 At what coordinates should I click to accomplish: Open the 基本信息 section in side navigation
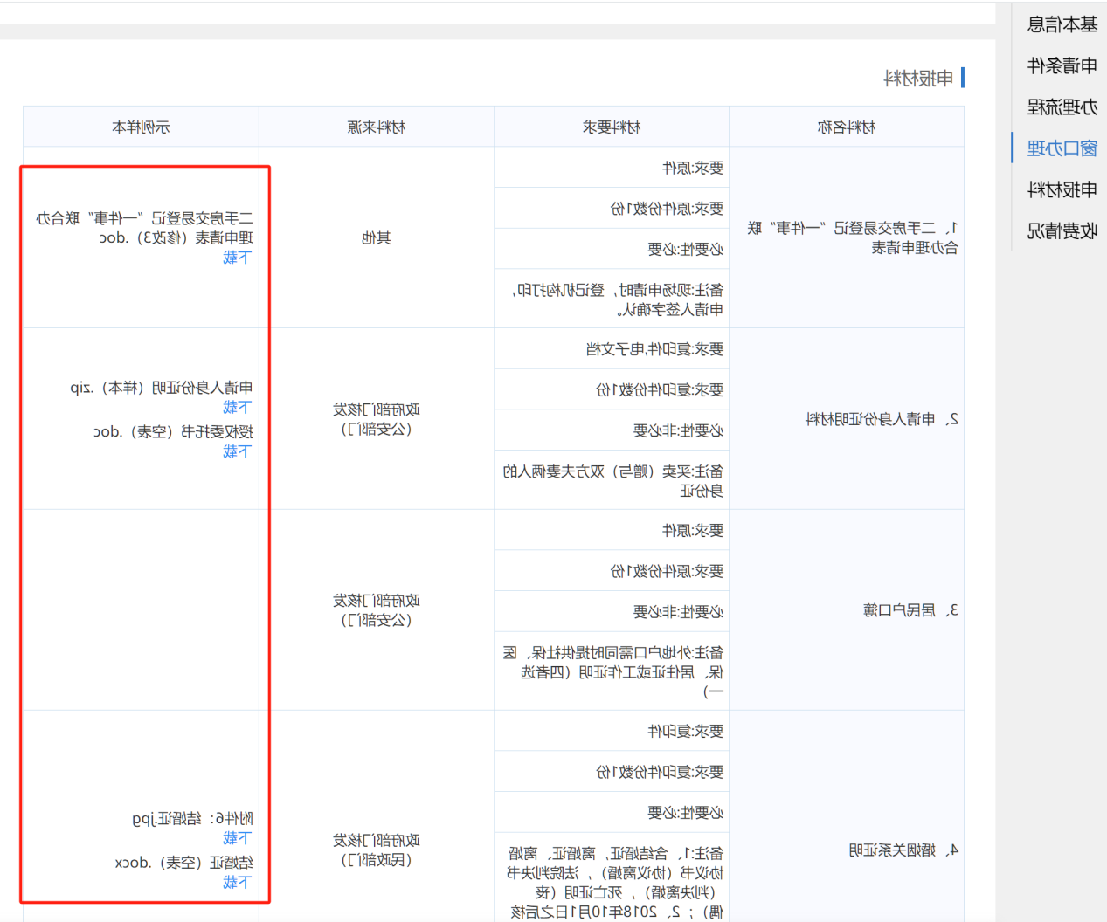pos(1062,24)
